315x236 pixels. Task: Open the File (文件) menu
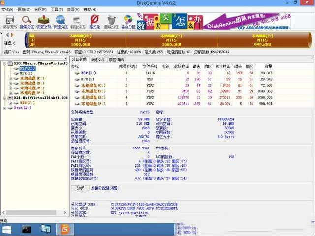pyautogui.click(x=7, y=10)
